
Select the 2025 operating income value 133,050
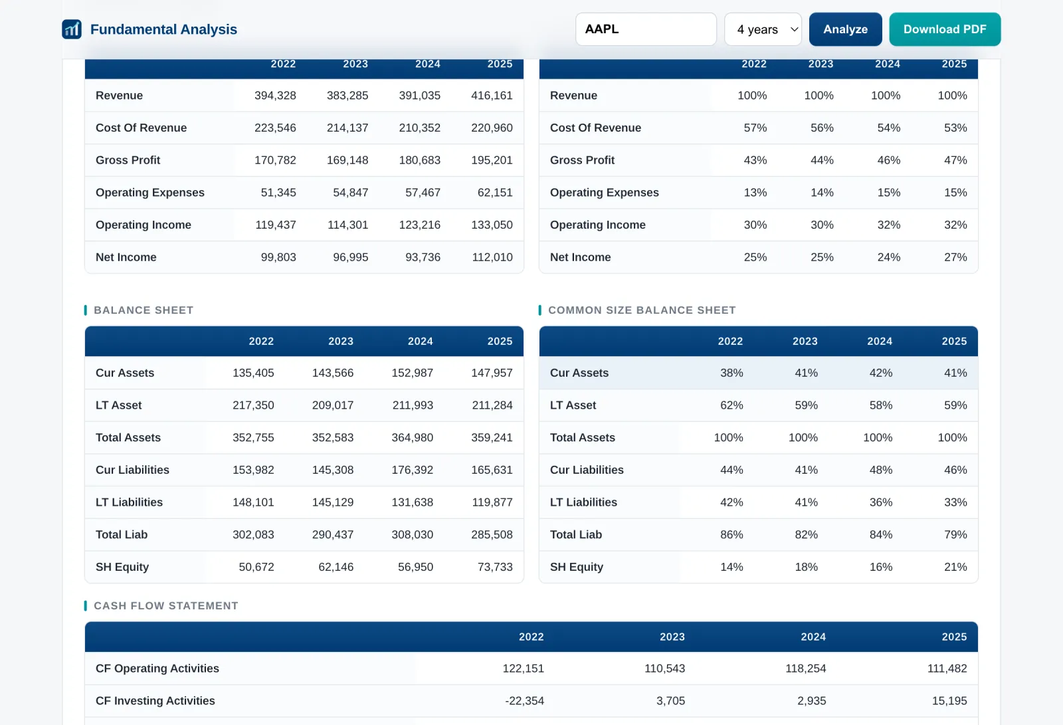point(492,225)
